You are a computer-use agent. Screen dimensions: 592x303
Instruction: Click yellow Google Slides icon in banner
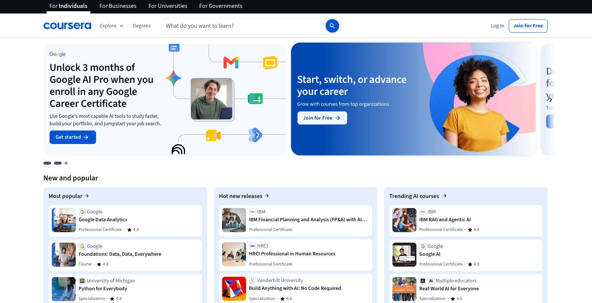[x=270, y=63]
